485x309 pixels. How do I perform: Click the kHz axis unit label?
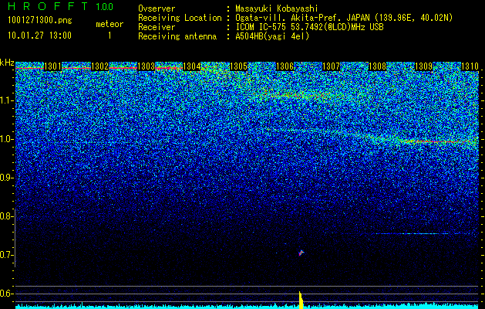7,63
